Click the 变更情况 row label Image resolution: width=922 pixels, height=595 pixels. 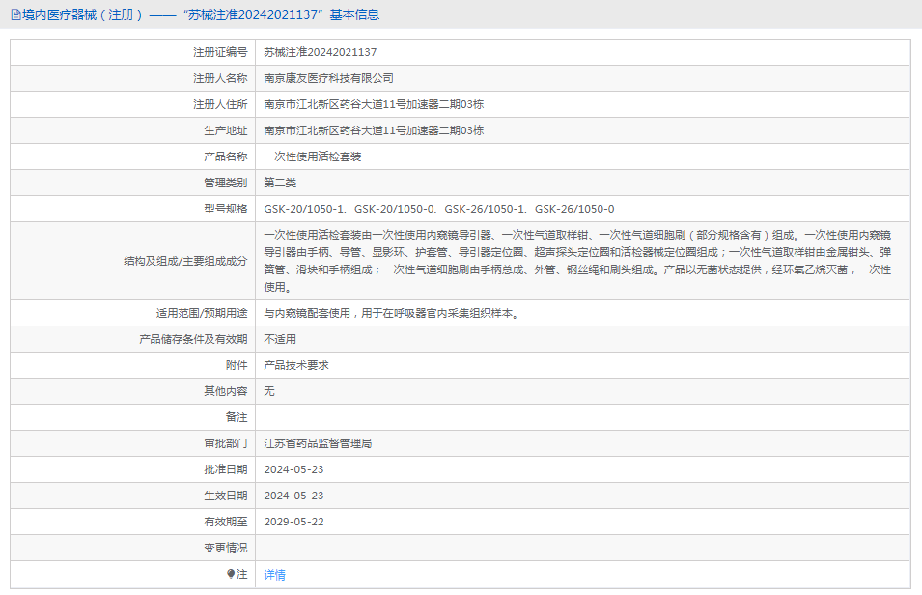click(x=226, y=548)
